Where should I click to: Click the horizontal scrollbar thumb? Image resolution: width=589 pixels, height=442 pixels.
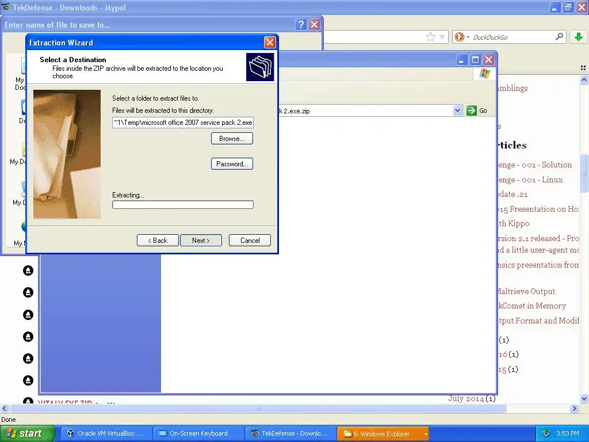point(258,408)
